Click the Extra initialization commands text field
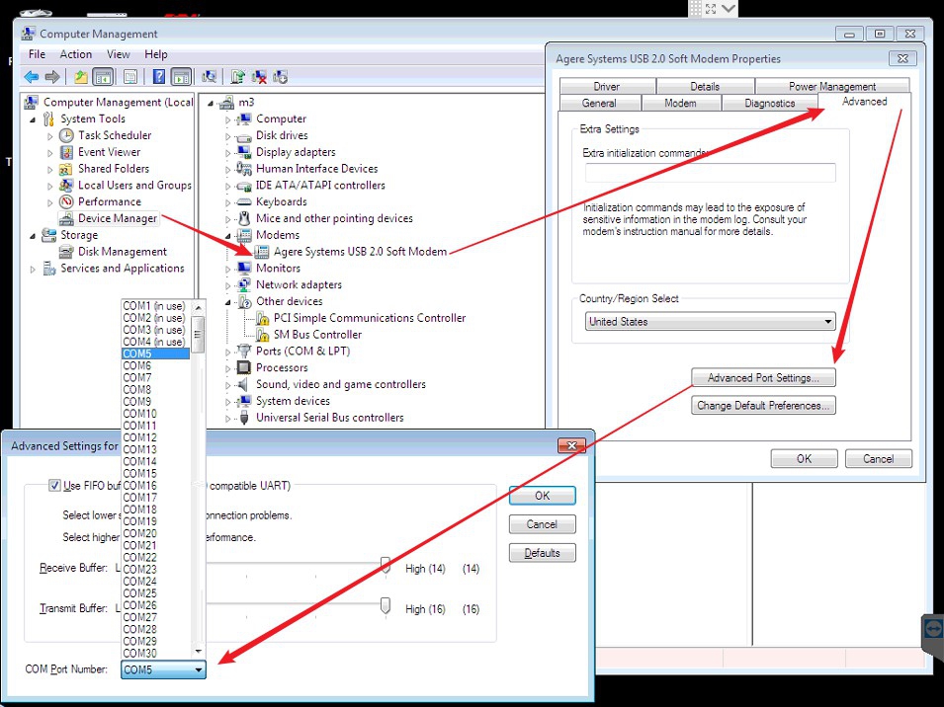The width and height of the screenshot is (944, 707). coord(711,173)
